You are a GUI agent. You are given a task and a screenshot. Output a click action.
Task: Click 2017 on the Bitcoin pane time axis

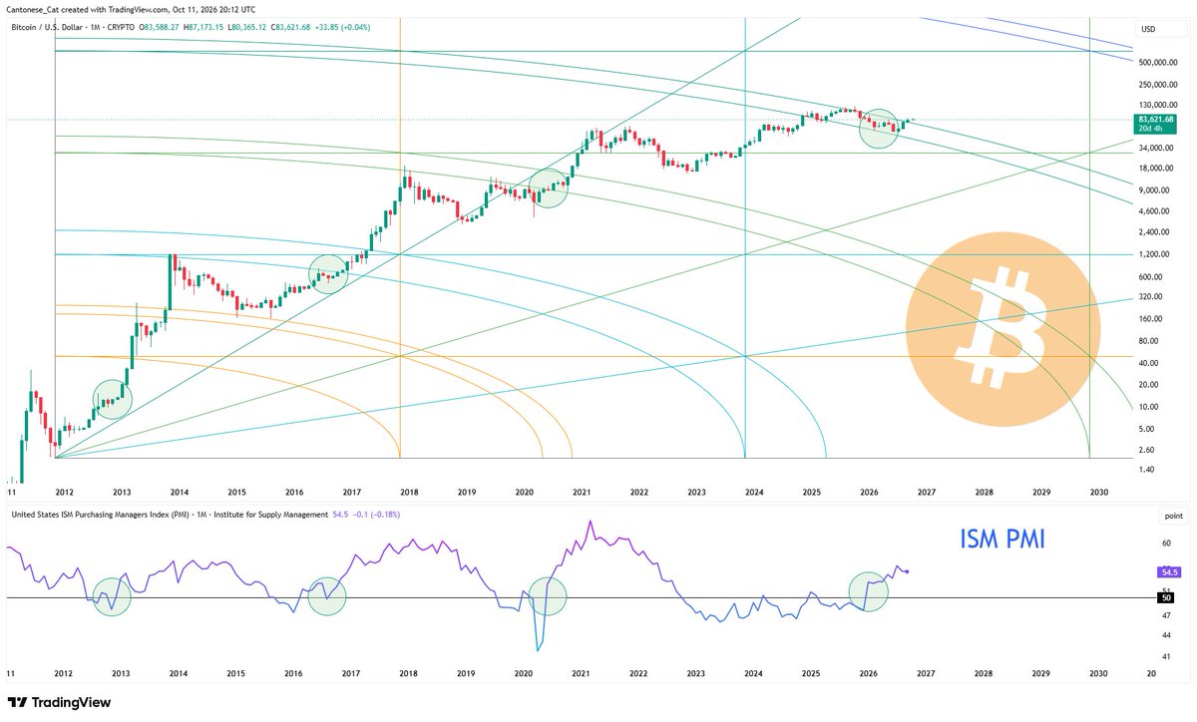click(x=352, y=493)
